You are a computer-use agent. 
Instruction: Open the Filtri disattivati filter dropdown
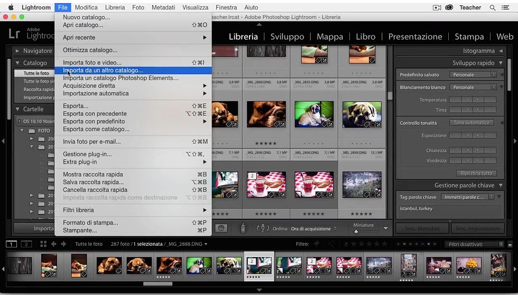coord(474,244)
